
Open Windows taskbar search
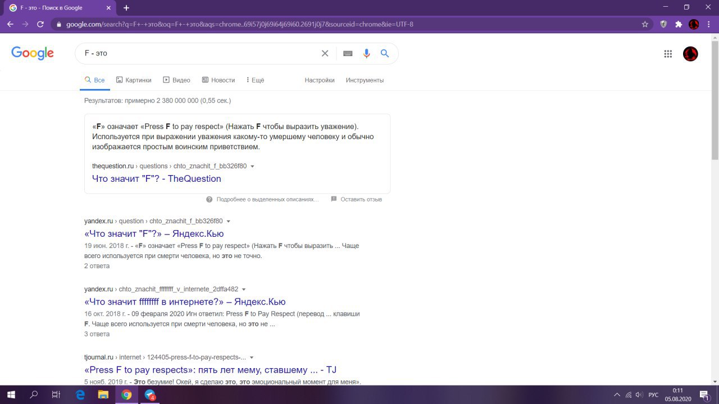(34, 394)
